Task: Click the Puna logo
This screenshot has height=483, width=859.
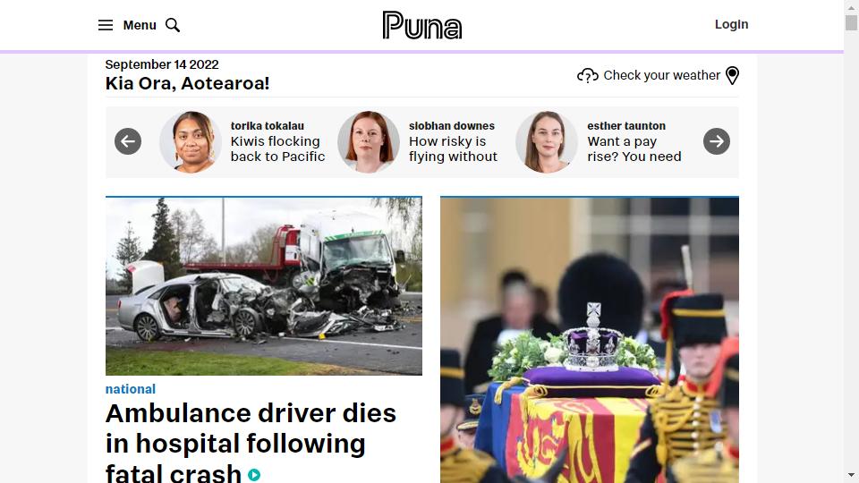Action: (421, 25)
